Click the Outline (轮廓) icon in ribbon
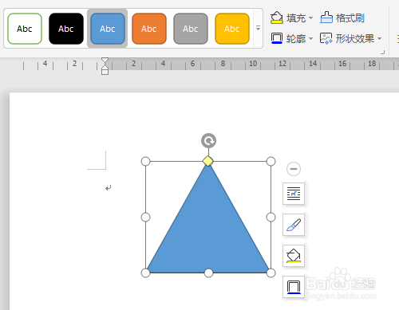This screenshot has height=310, width=399. tap(277, 38)
